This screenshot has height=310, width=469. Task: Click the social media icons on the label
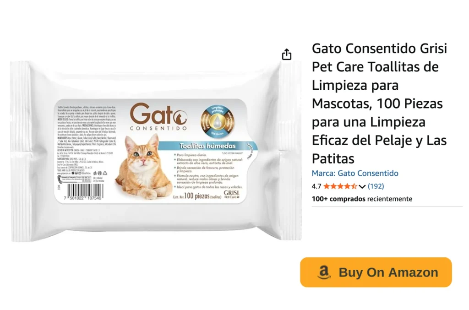point(77,173)
